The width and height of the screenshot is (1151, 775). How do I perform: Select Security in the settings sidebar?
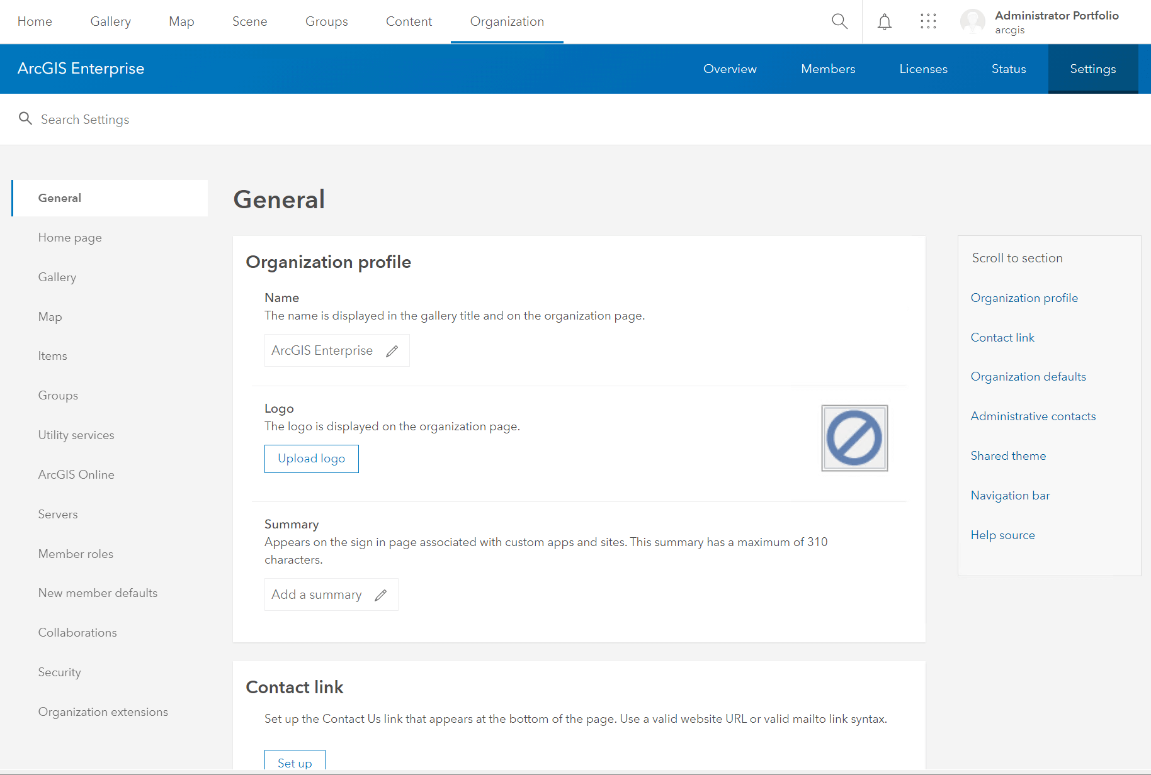(59, 672)
